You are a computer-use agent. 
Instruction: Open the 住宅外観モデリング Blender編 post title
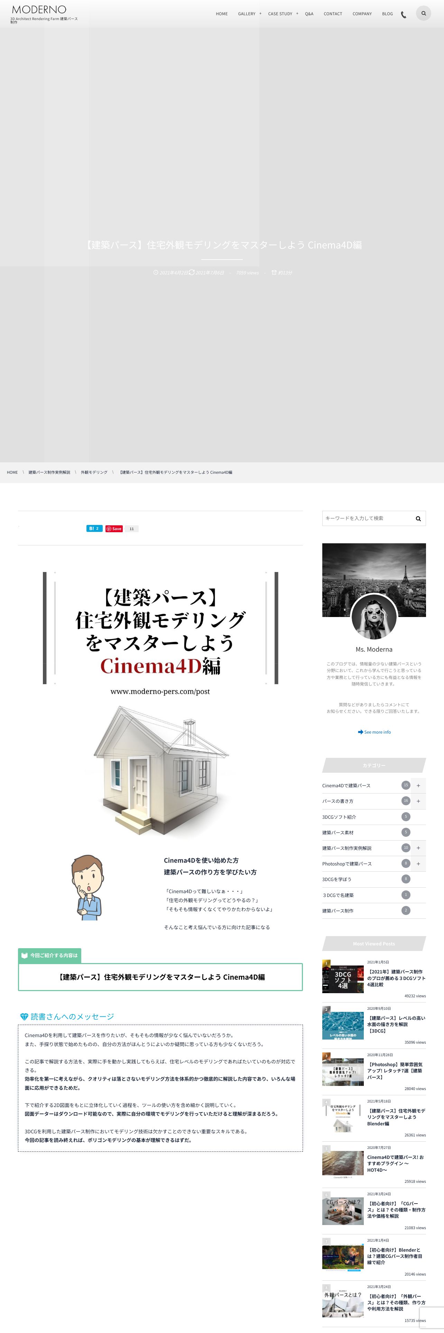click(x=396, y=1117)
